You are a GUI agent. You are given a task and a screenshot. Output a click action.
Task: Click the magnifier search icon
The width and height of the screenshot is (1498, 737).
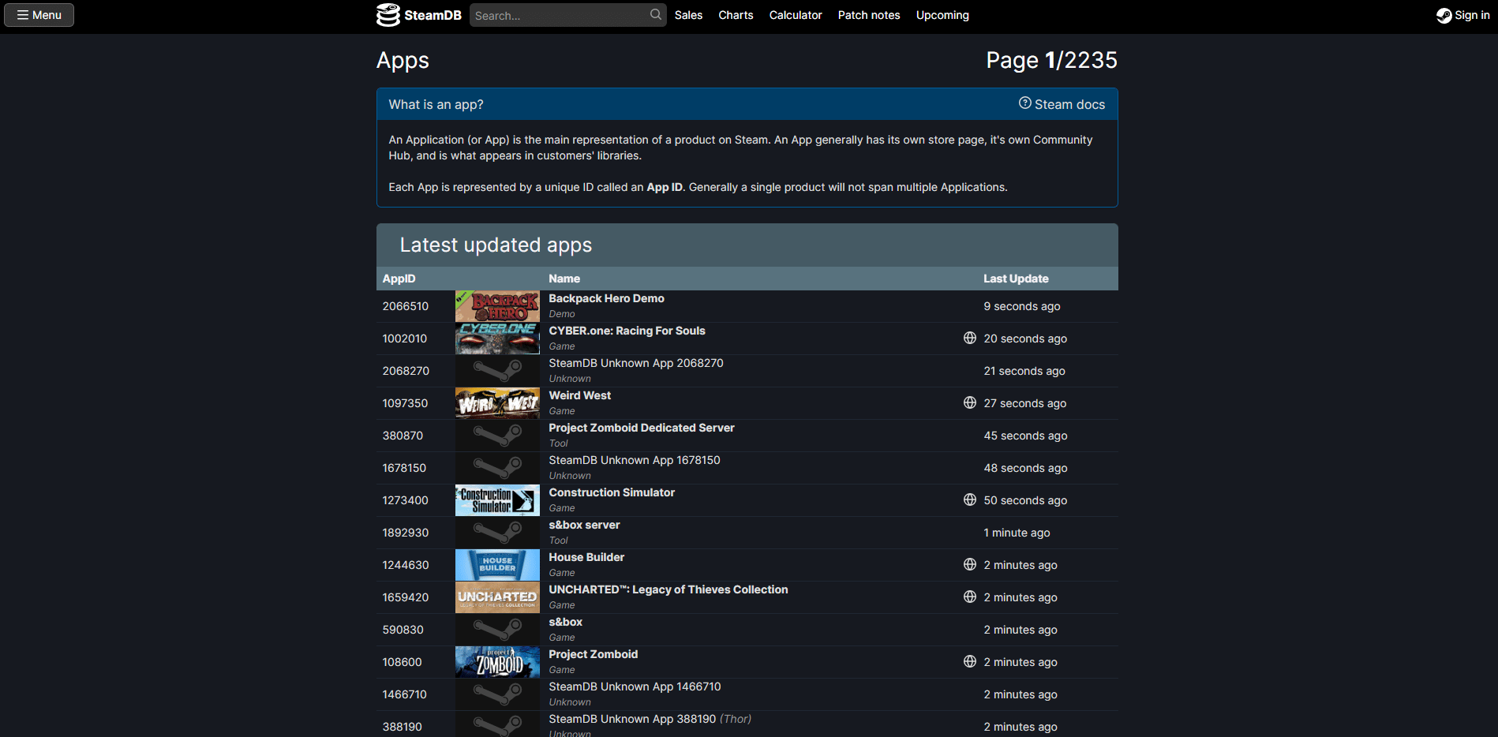(x=655, y=15)
